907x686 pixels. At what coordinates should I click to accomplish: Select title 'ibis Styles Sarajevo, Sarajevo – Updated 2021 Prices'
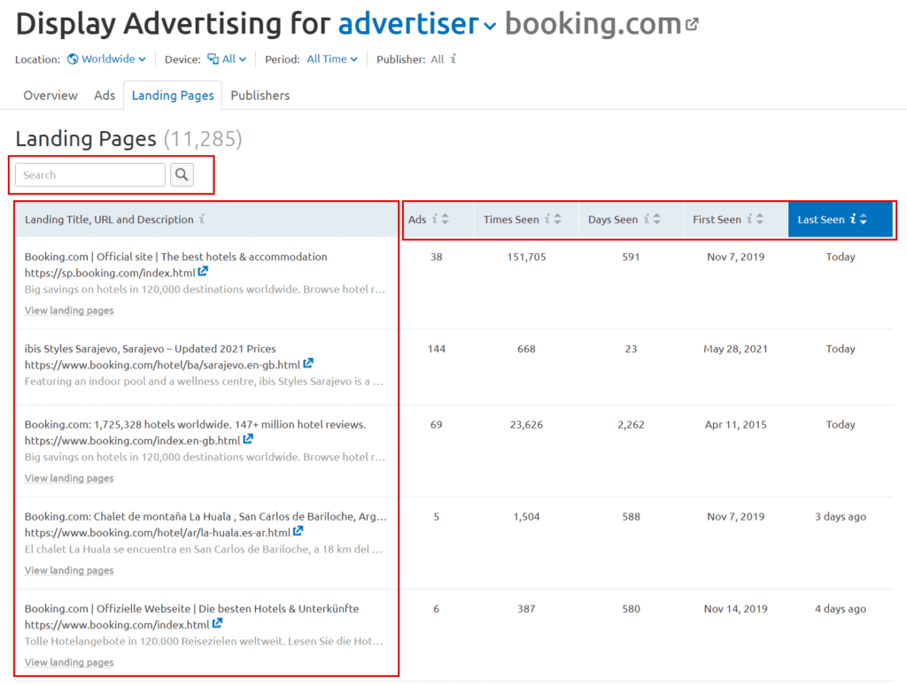pyautogui.click(x=150, y=349)
